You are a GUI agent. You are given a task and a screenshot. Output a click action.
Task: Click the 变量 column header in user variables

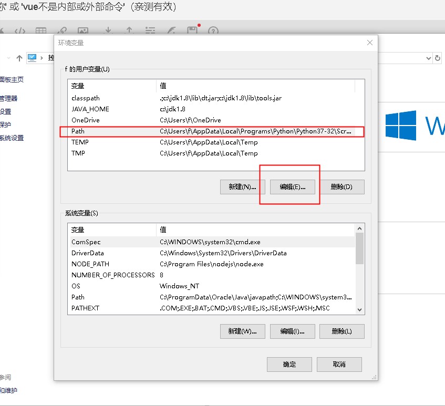(x=112, y=86)
